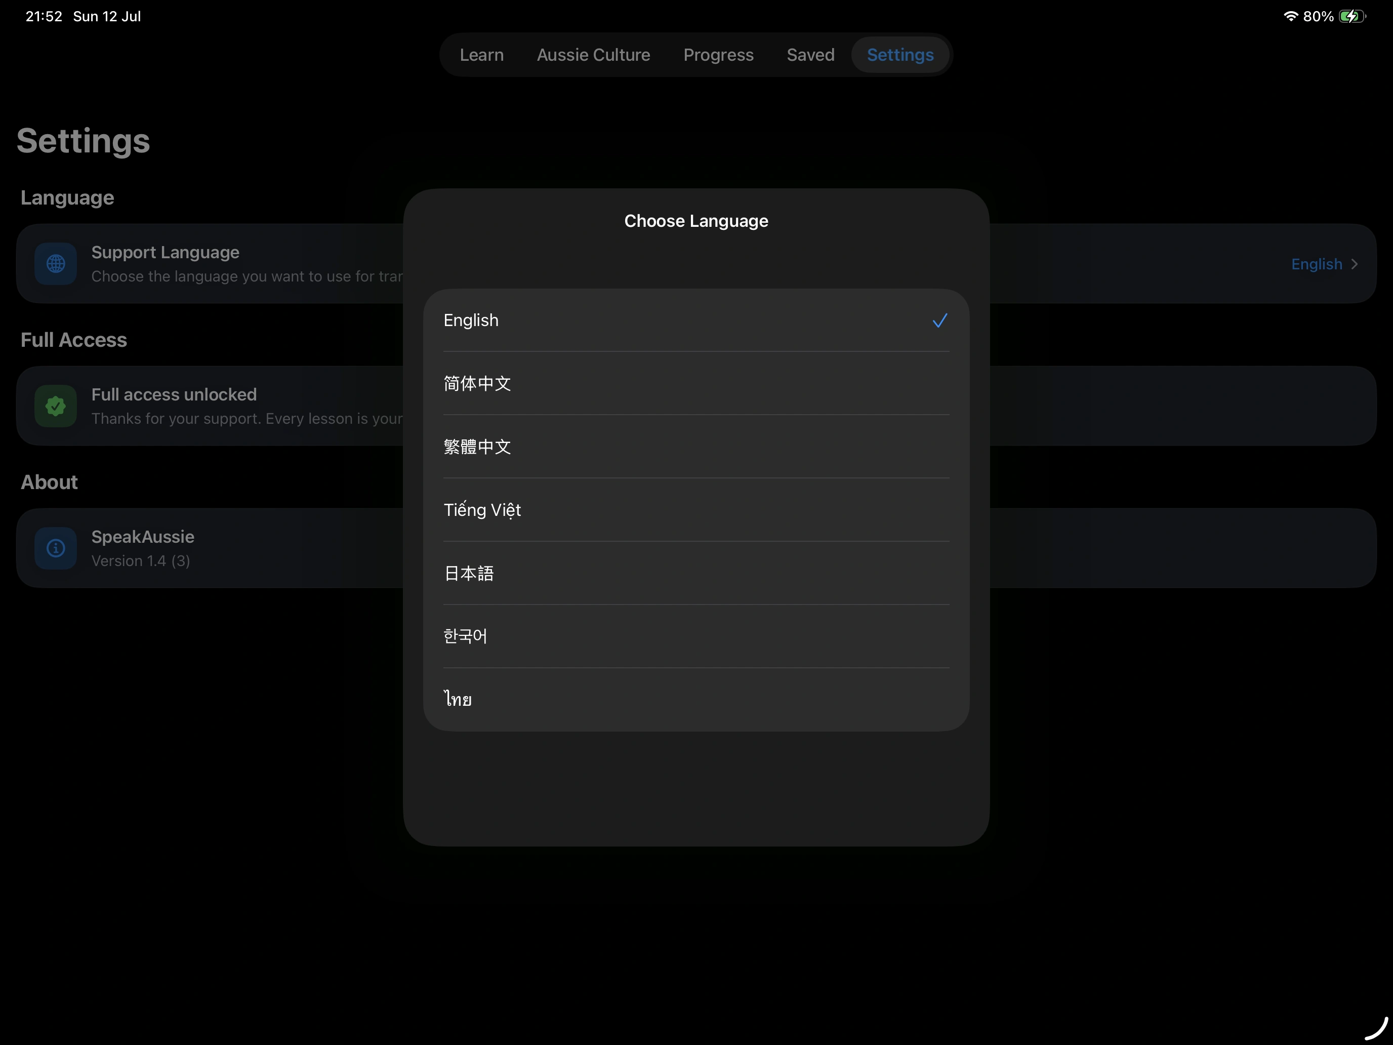Tap the Full Access section header
1393x1045 pixels.
pyautogui.click(x=74, y=340)
